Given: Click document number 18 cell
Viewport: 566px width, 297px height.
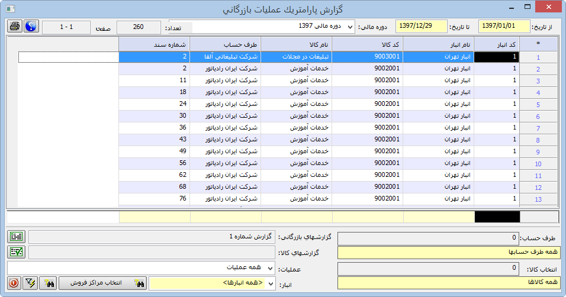Looking at the screenshot, I should pyautogui.click(x=154, y=92).
